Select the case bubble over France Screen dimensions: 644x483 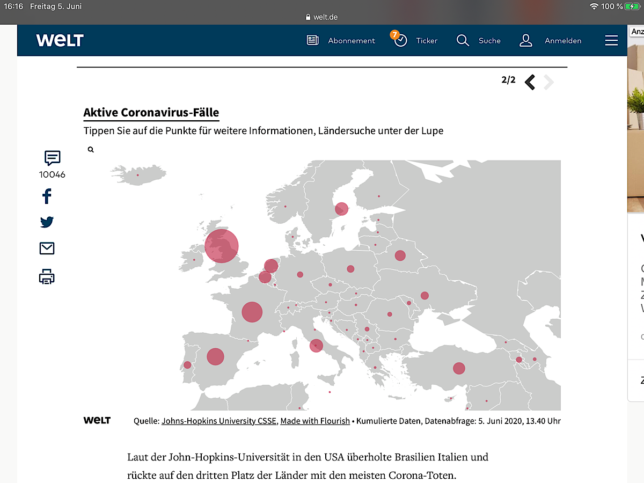(252, 312)
